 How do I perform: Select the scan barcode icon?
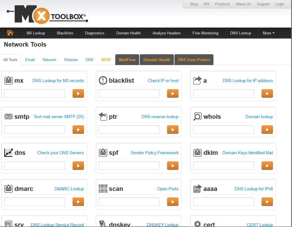point(103,188)
